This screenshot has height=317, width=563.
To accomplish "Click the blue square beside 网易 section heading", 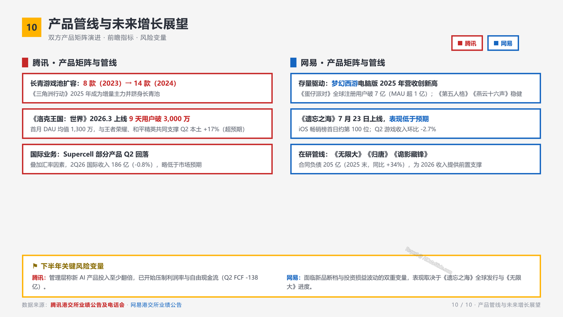I will click(293, 63).
